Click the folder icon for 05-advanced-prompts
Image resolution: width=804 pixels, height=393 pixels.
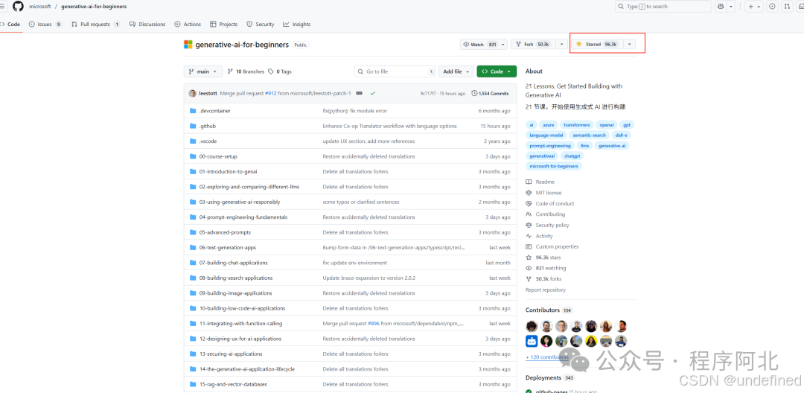tap(193, 232)
